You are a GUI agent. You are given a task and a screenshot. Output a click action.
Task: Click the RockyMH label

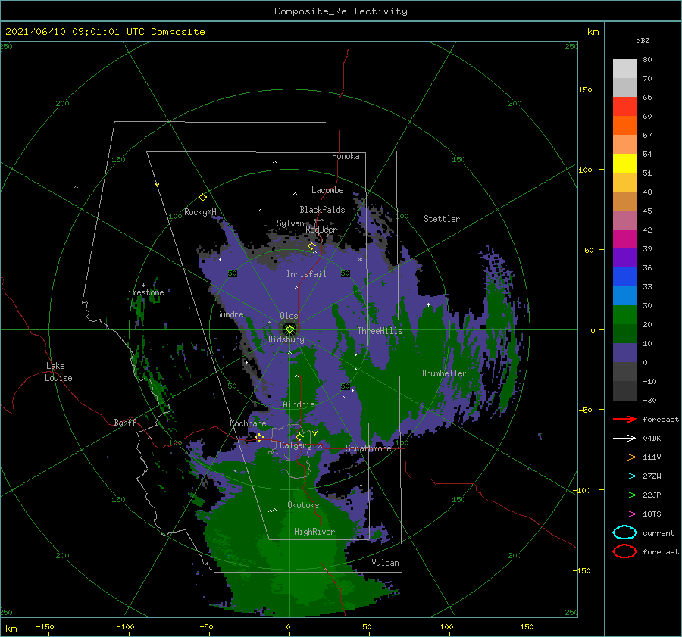point(200,212)
